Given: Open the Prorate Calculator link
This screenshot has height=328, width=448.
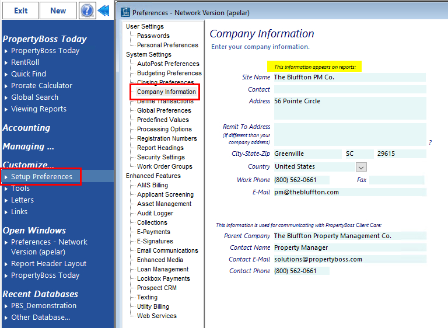Looking at the screenshot, I should coord(41,86).
